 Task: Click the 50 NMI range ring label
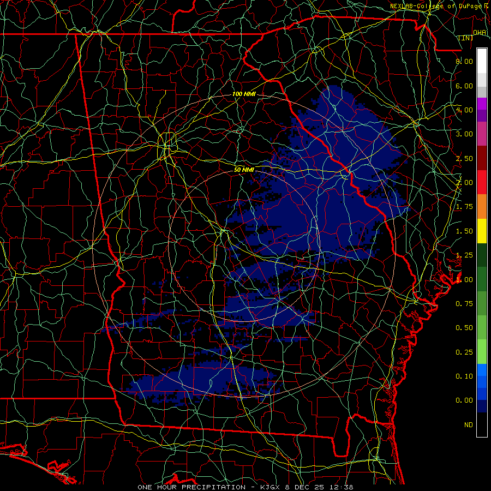[244, 170]
